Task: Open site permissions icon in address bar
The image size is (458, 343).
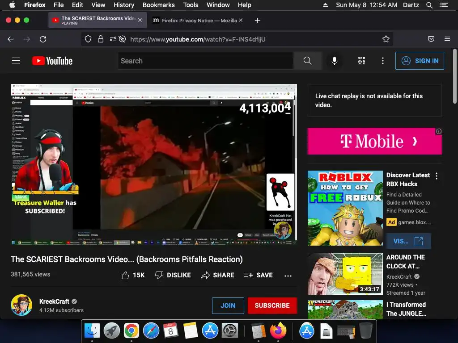Action: point(113,39)
